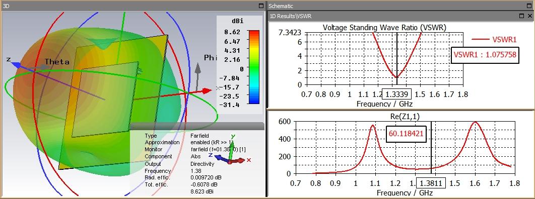
Task: Click the 7.3423 VSWR axis maximum label
Action: 290,33
